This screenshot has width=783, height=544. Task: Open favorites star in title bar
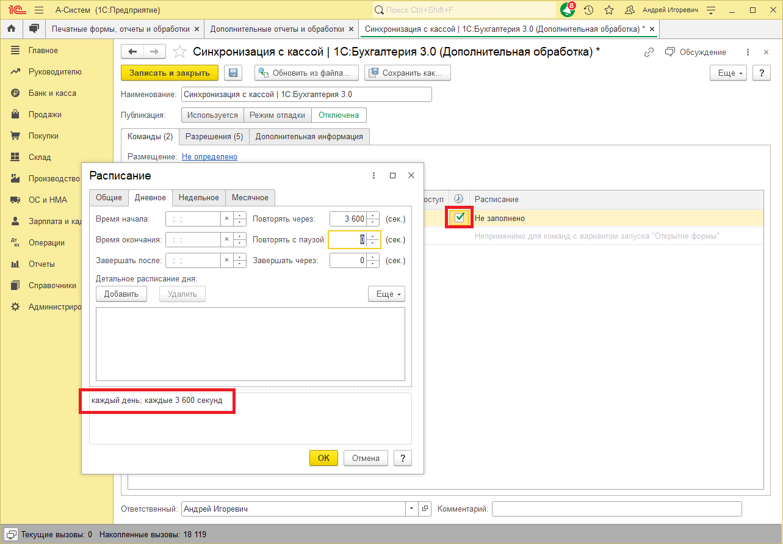pos(608,10)
